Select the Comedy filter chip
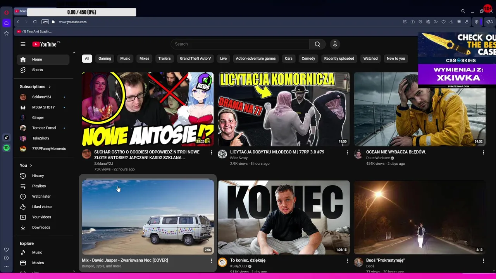Screen dimensions: 496x279 pos(308,59)
